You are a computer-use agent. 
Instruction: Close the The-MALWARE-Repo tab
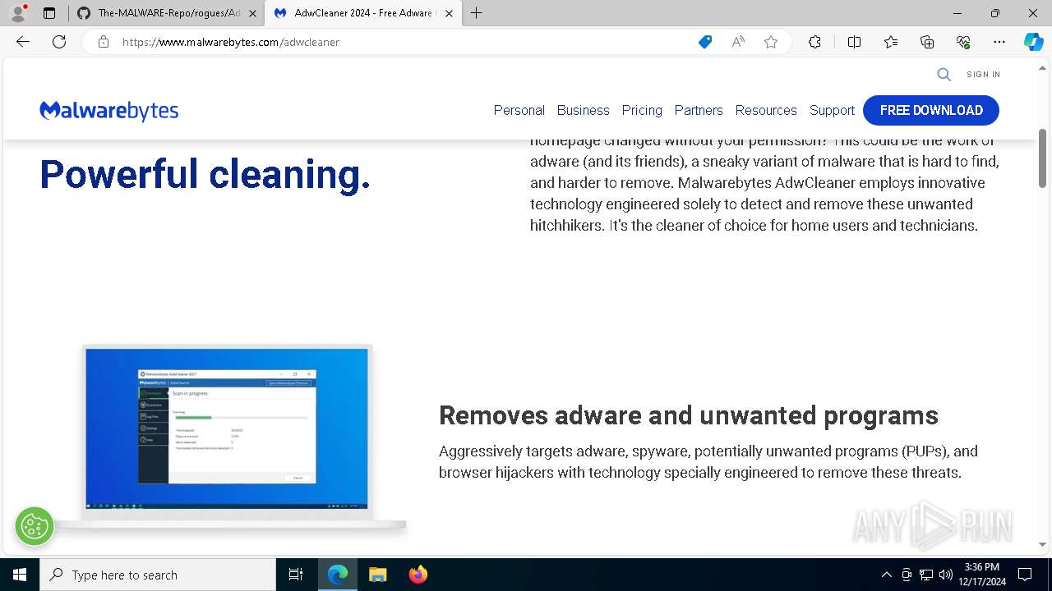[252, 13]
